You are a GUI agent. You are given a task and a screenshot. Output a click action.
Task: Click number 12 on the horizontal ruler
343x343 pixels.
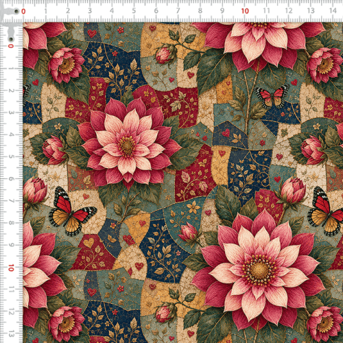click(x=289, y=11)
